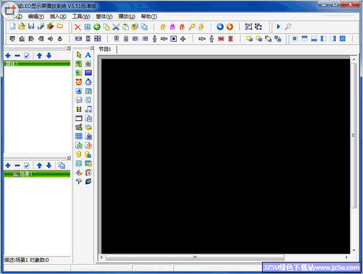
Task: Select the empty window frame tool
Action: 79,118
